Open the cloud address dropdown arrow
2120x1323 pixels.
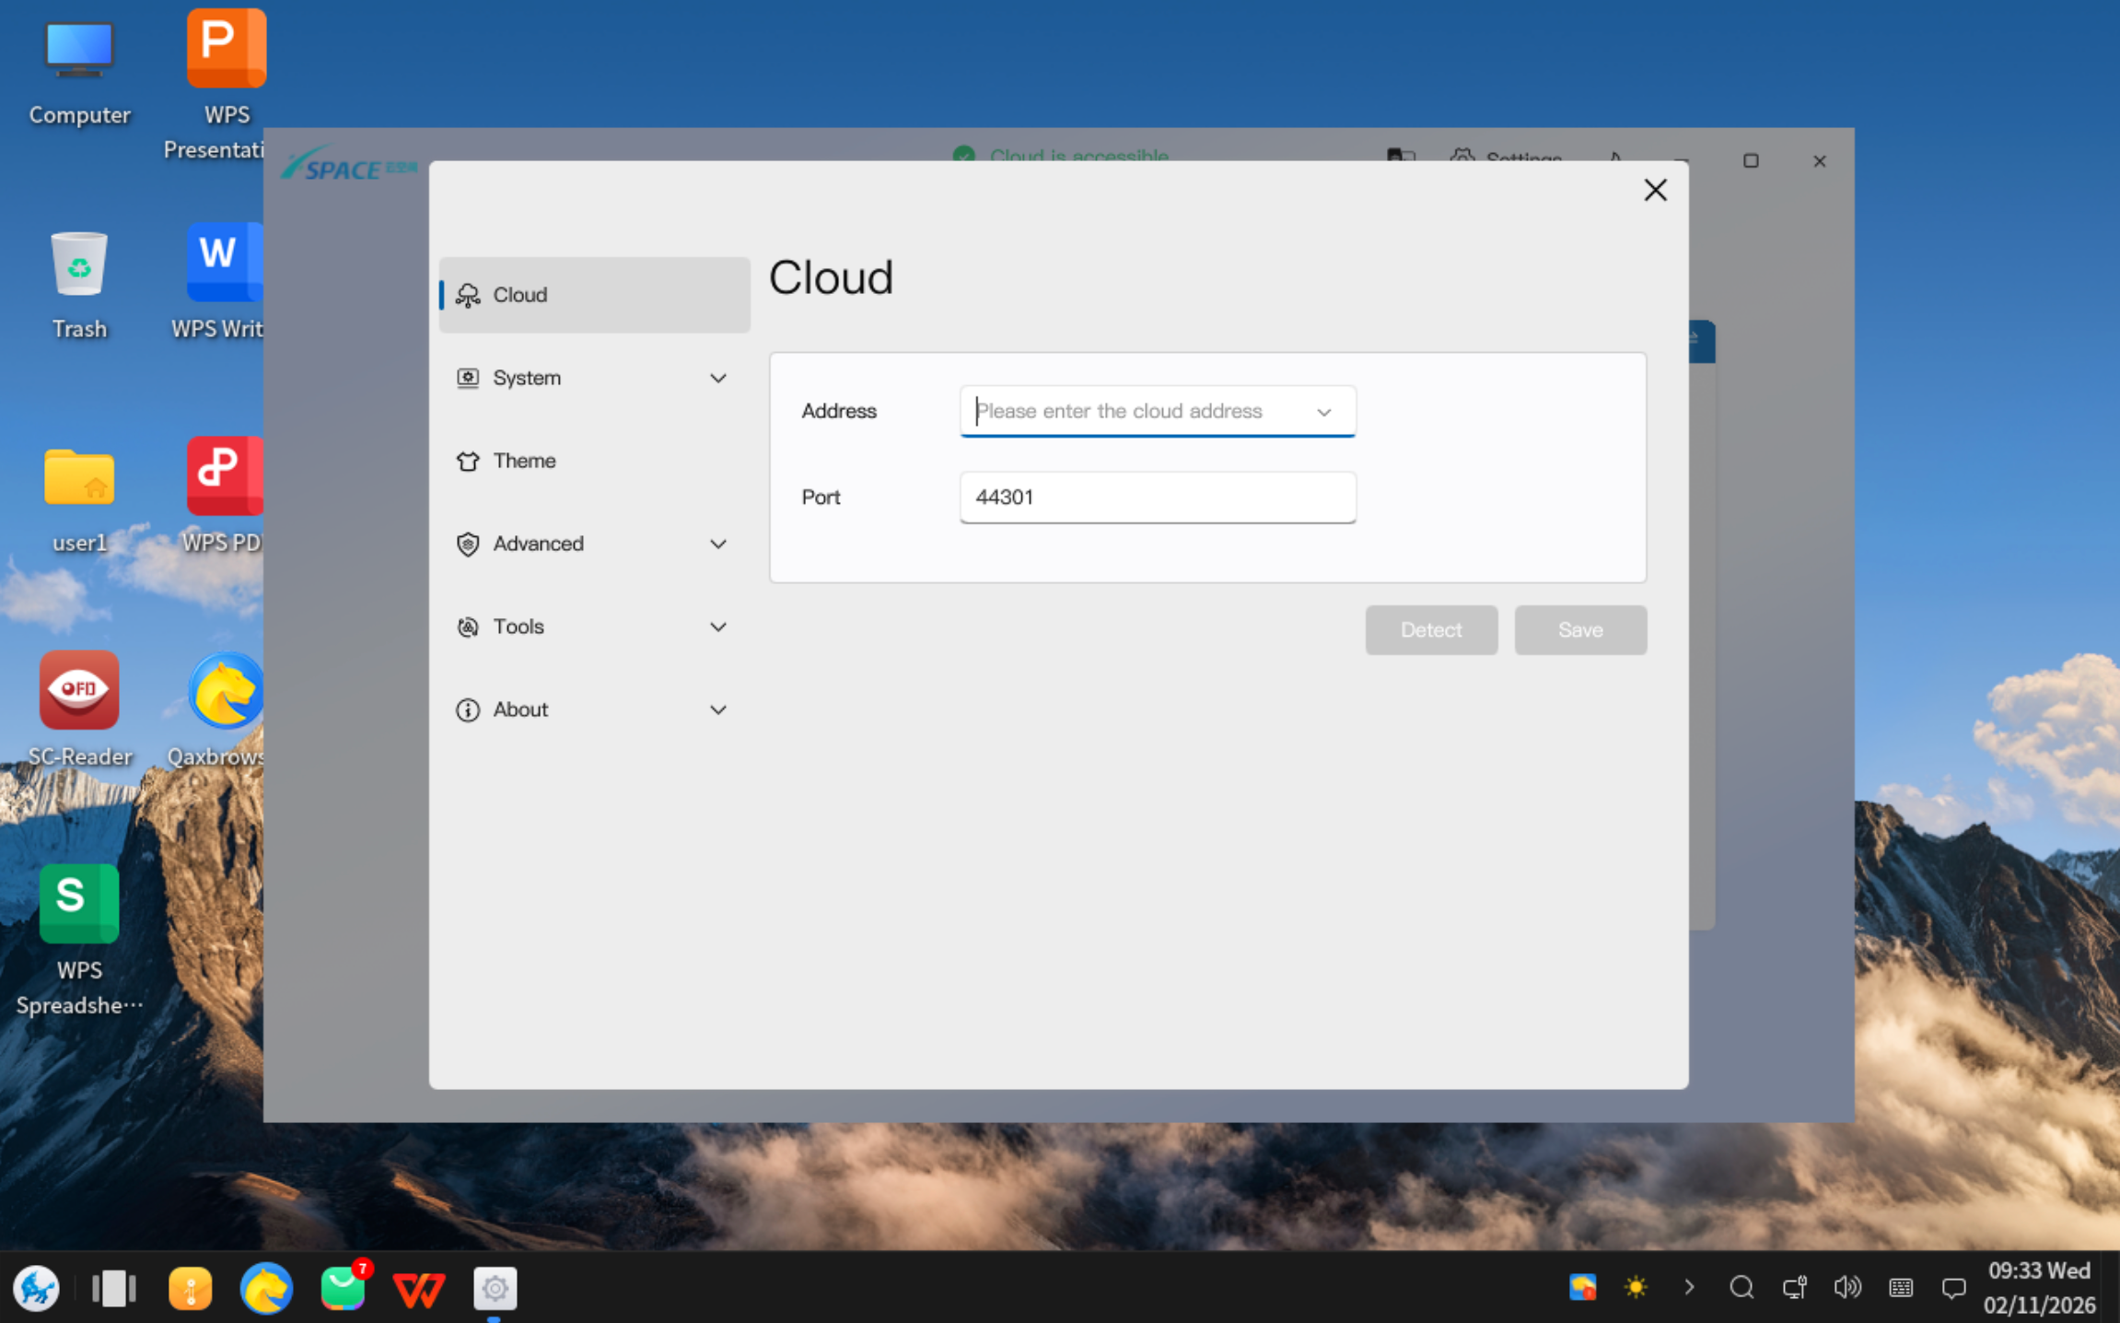pos(1323,412)
